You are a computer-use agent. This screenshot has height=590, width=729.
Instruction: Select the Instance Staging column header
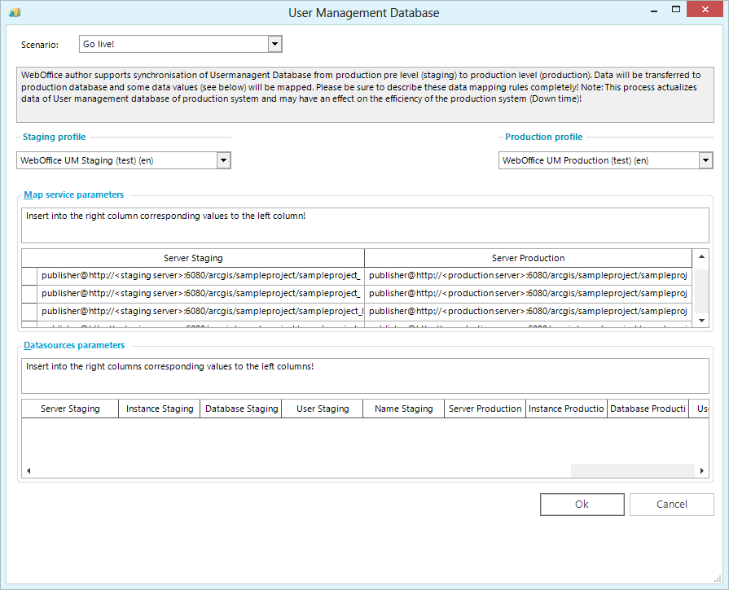tap(159, 408)
